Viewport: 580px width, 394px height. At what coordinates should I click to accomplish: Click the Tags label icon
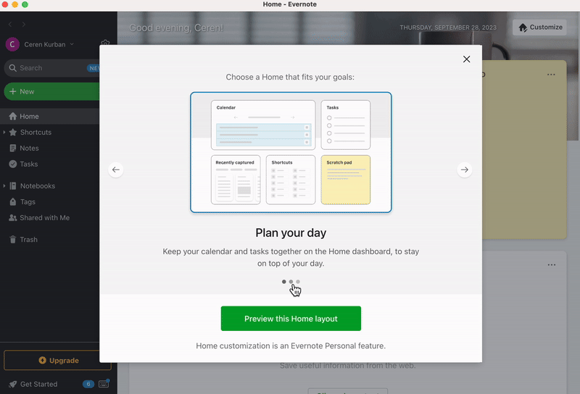[13, 202]
